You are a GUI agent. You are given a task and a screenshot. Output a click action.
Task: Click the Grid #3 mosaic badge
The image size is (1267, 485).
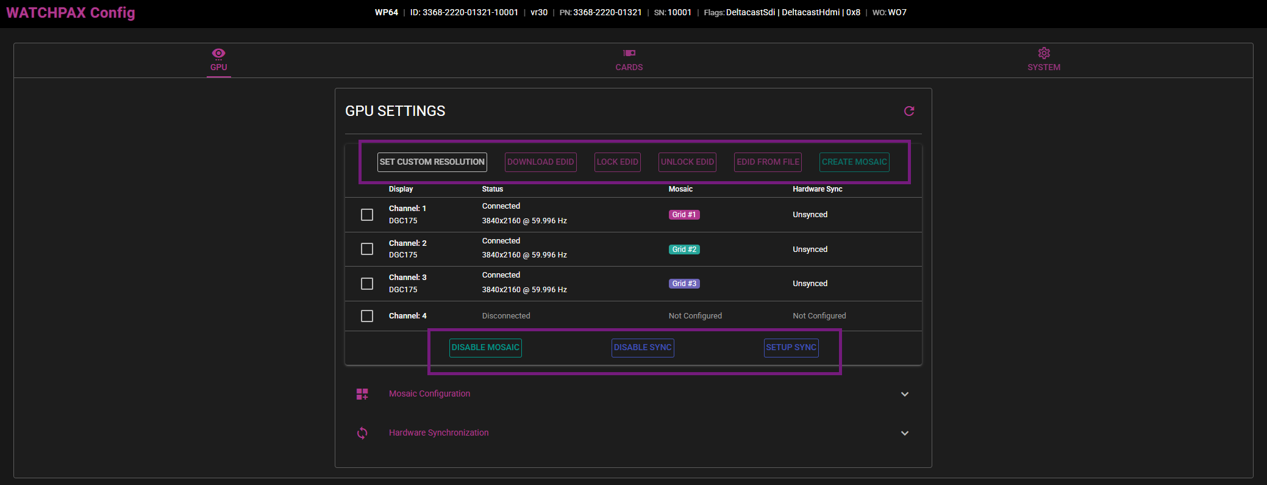click(684, 284)
